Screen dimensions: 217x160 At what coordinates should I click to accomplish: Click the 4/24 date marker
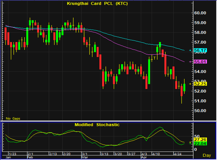click(178, 154)
